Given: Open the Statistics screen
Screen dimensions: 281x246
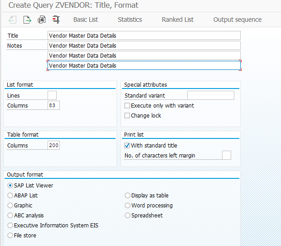Looking at the screenshot, I should (x=130, y=20).
